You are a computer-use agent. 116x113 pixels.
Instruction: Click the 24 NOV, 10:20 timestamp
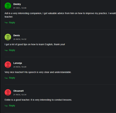20,67
